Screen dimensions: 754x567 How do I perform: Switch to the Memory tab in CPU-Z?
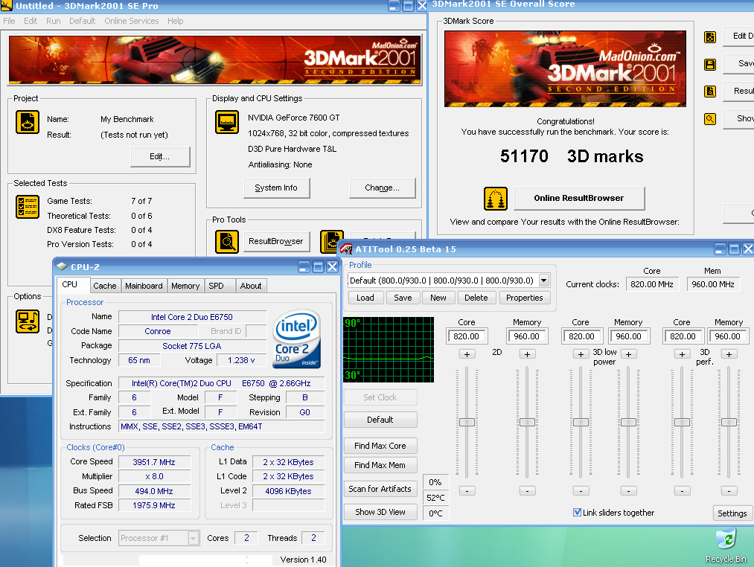(185, 286)
